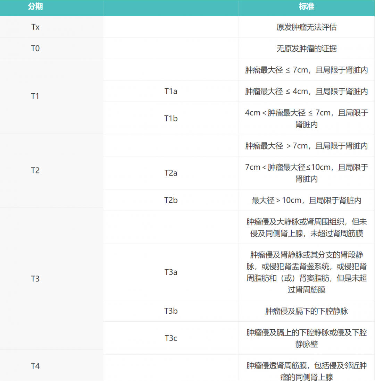Select the T2a criterion 7cm＜肿瘤最大径≤10cm
The width and height of the screenshot is (375, 381).
pos(306,173)
